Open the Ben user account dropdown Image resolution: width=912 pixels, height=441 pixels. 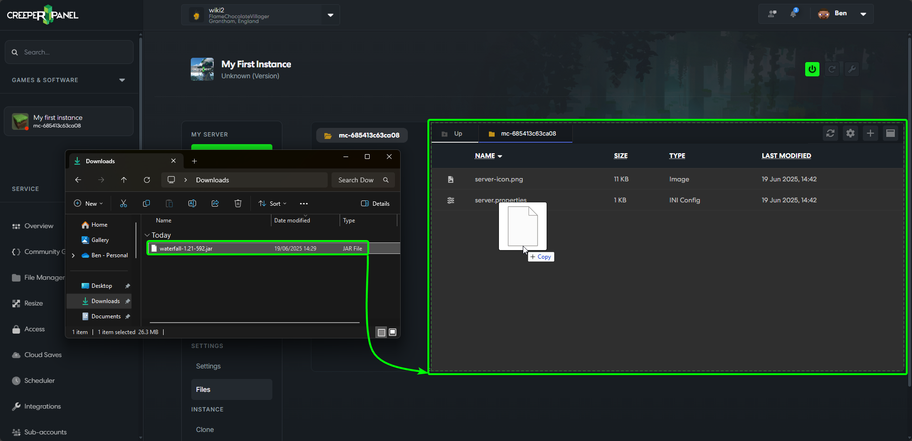click(863, 14)
